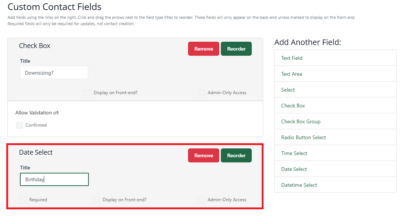Image resolution: width=404 pixels, height=220 pixels.
Task: Add a Select field
Action: (x=335, y=89)
